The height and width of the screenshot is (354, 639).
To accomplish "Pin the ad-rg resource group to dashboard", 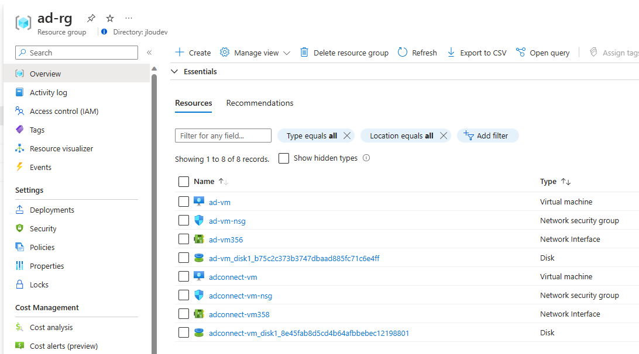I will click(91, 18).
